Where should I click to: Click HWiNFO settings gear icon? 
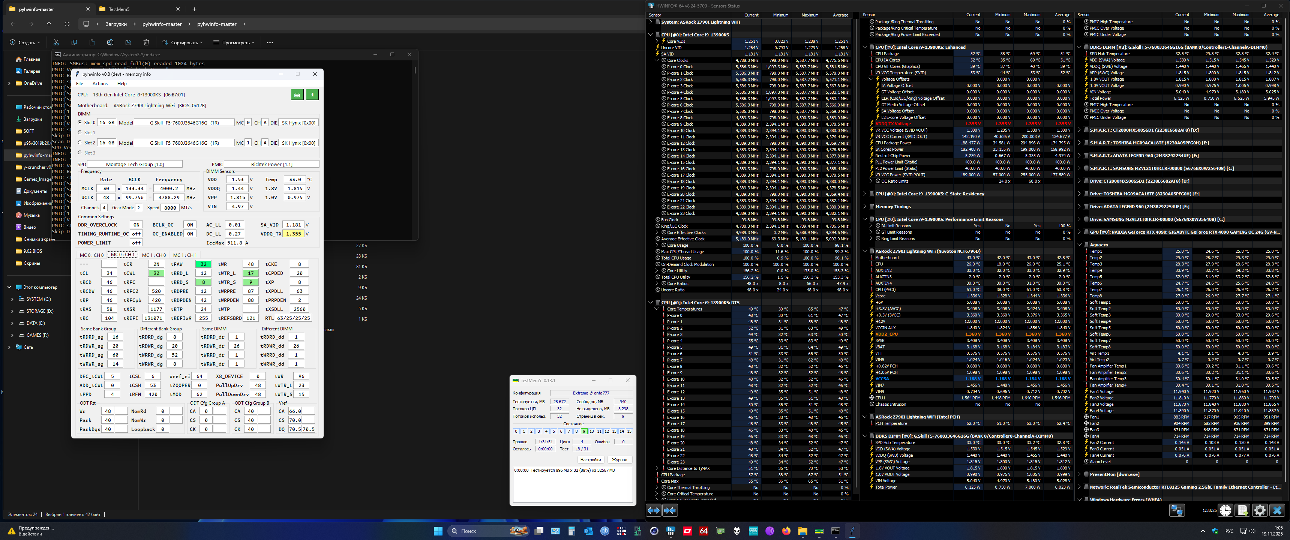click(1260, 510)
